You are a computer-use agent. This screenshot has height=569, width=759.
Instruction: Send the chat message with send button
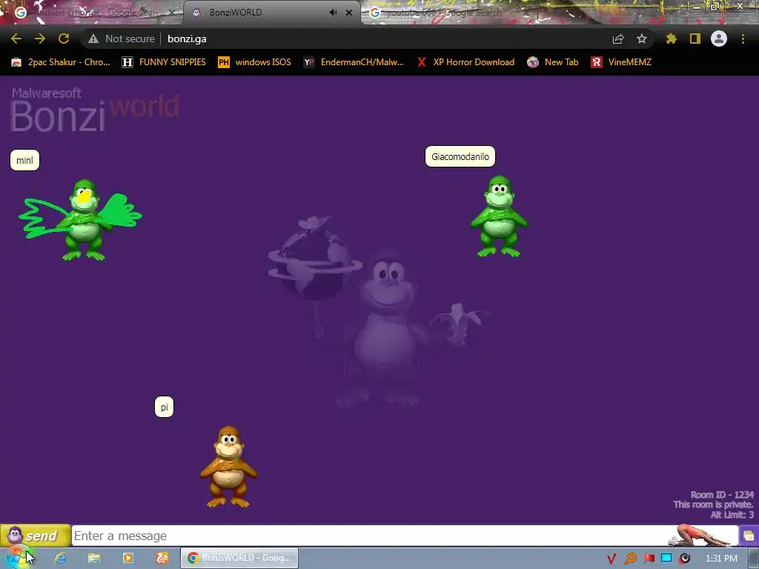coord(36,536)
